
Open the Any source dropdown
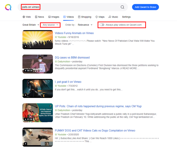pyautogui.click(x=50, y=25)
